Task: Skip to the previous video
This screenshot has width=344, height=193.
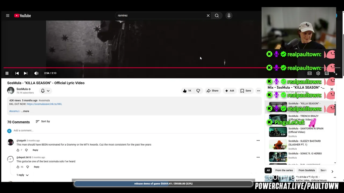Action: (x=17, y=73)
